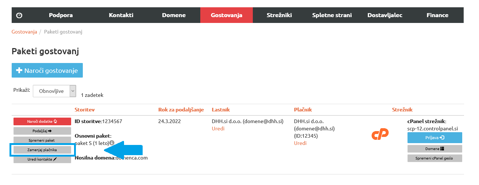This screenshot has width=479, height=185.
Task: Open the Finance menu
Action: click(437, 15)
